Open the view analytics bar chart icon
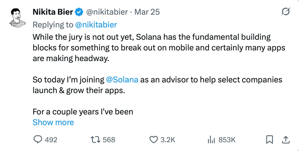299x151 pixels. pyautogui.click(x=211, y=140)
